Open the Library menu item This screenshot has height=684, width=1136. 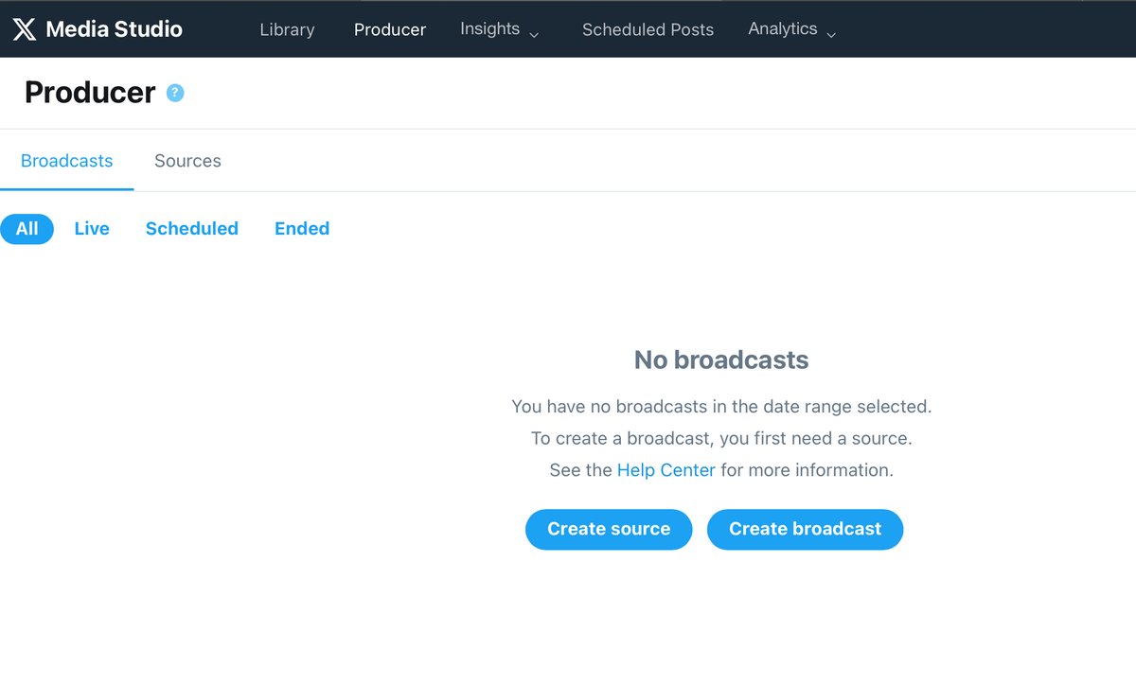[x=287, y=29]
